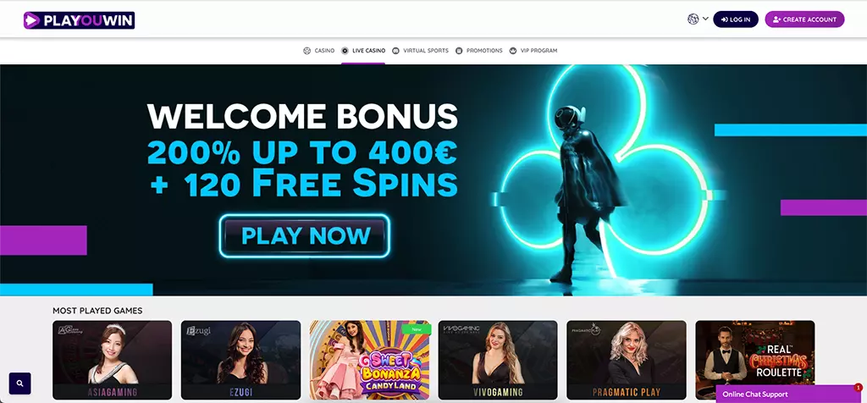867x403 pixels.
Task: Open the language globe selector
Action: pyautogui.click(x=693, y=19)
